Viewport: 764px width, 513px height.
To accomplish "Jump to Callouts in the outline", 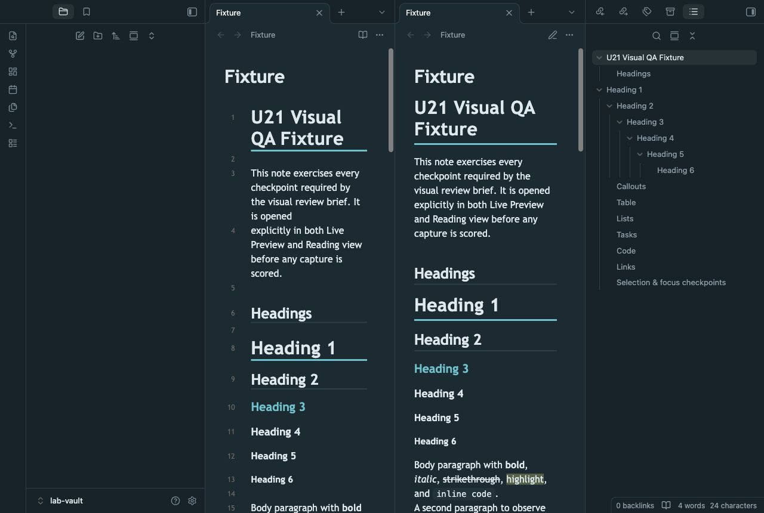I will coord(631,187).
